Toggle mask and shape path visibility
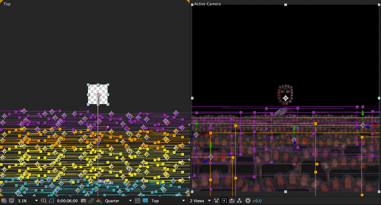Image resolution: width=381 pixels, height=205 pixels. (51, 200)
